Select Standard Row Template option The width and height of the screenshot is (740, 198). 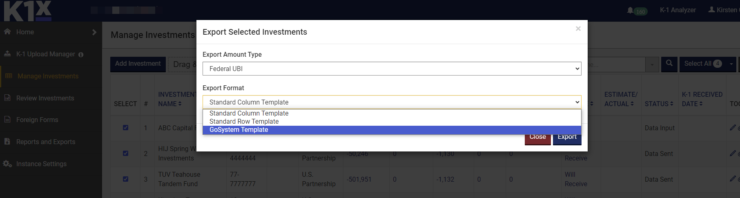(x=244, y=122)
